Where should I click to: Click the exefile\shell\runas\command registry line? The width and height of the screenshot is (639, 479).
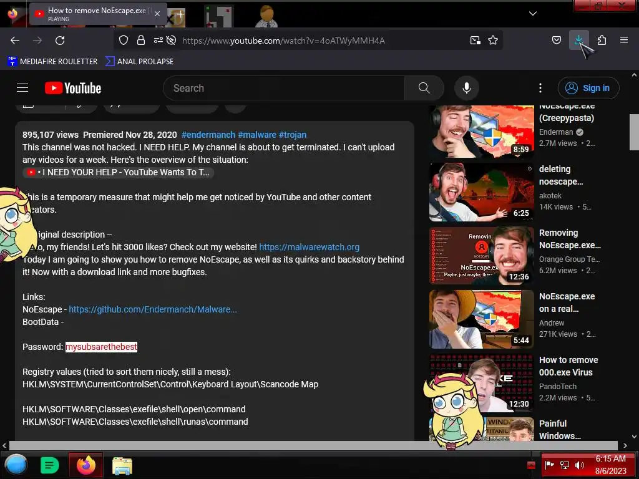click(135, 422)
